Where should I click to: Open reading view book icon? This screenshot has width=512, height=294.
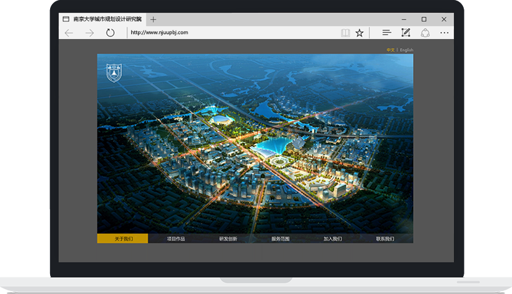pyautogui.click(x=346, y=33)
